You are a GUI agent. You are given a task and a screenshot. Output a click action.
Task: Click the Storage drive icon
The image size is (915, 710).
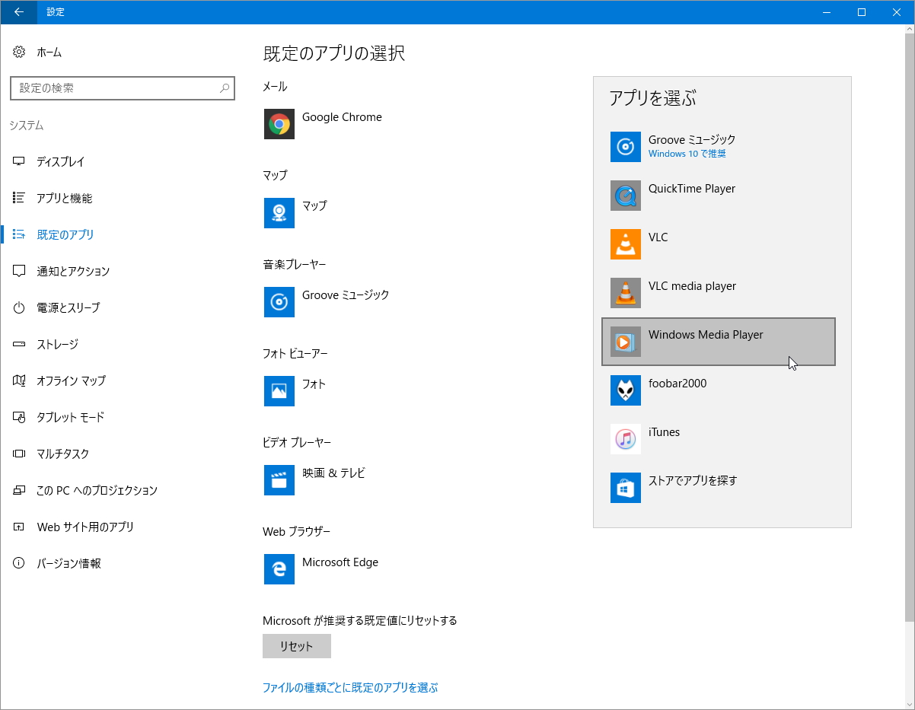pos(19,344)
